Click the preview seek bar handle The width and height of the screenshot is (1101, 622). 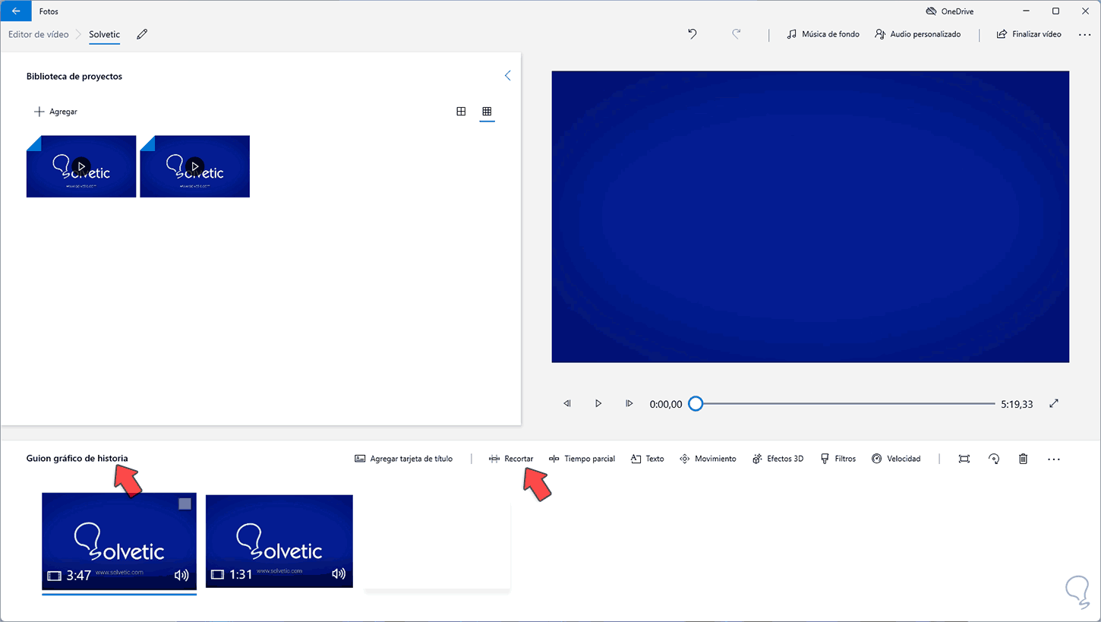click(x=696, y=404)
